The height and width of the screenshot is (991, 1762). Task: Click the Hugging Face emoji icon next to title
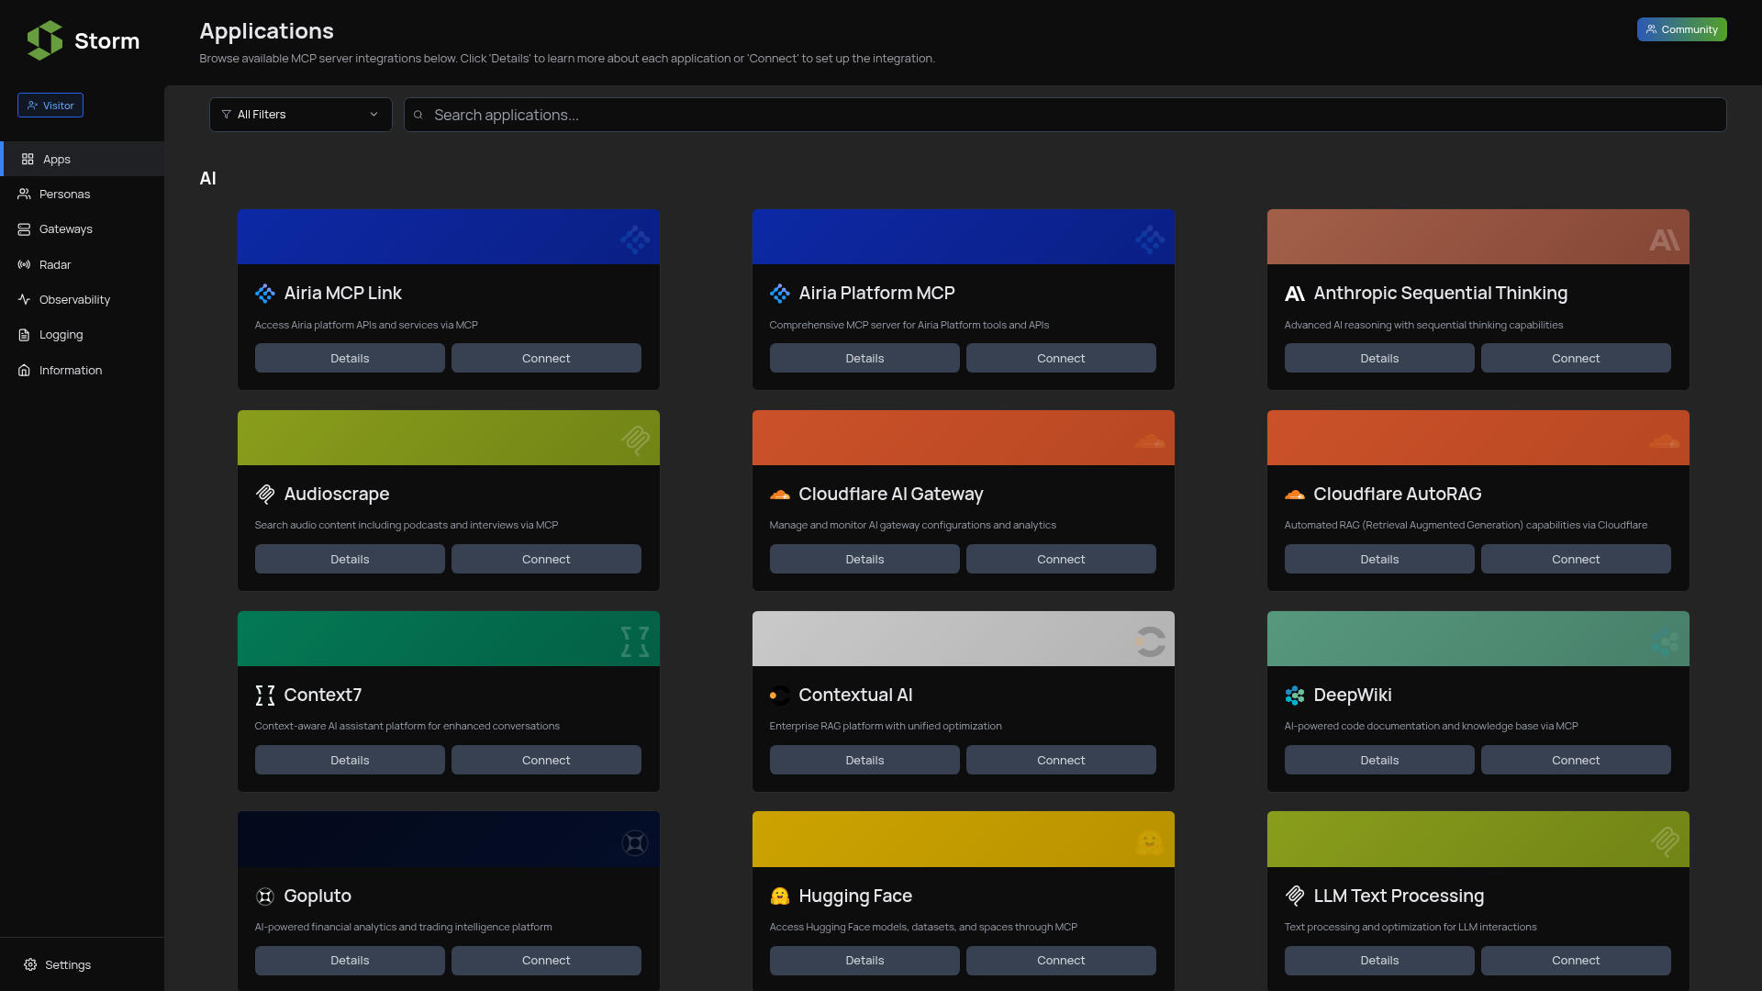pos(779,896)
